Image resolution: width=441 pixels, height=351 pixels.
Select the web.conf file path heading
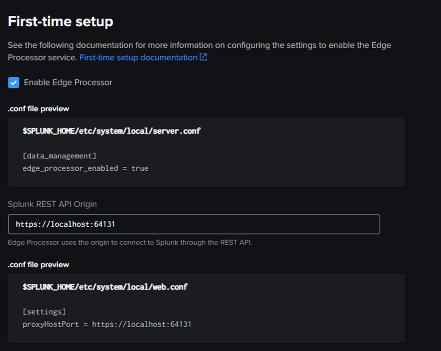(x=105, y=287)
